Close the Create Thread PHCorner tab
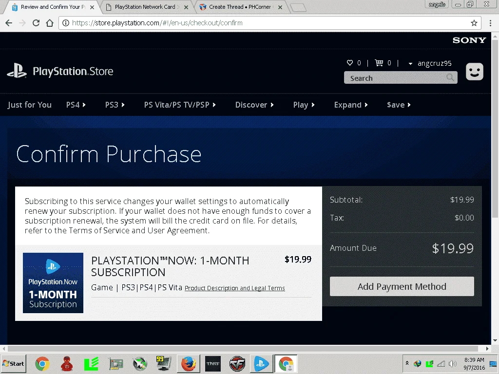Screen dimensions: 499x374 pos(280,7)
